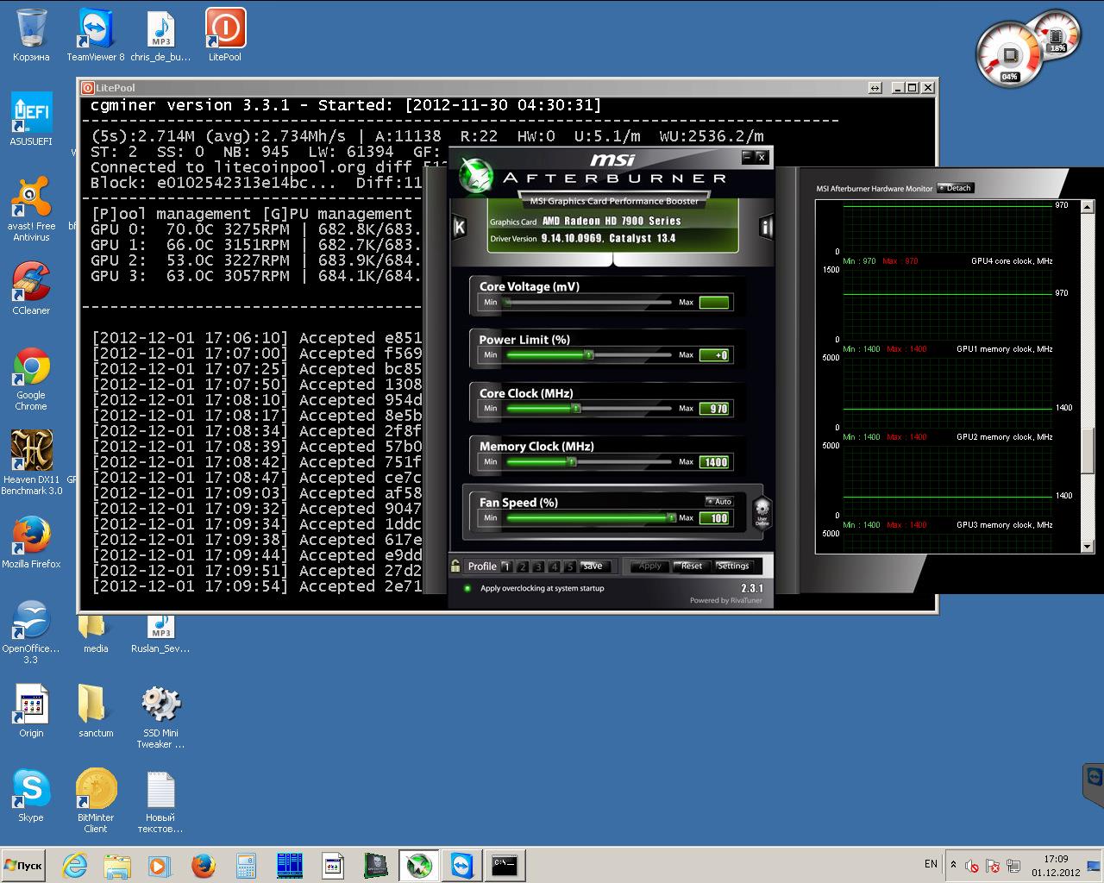The height and width of the screenshot is (883, 1104).
Task: Click the Power Limit value field +0
Action: (715, 355)
